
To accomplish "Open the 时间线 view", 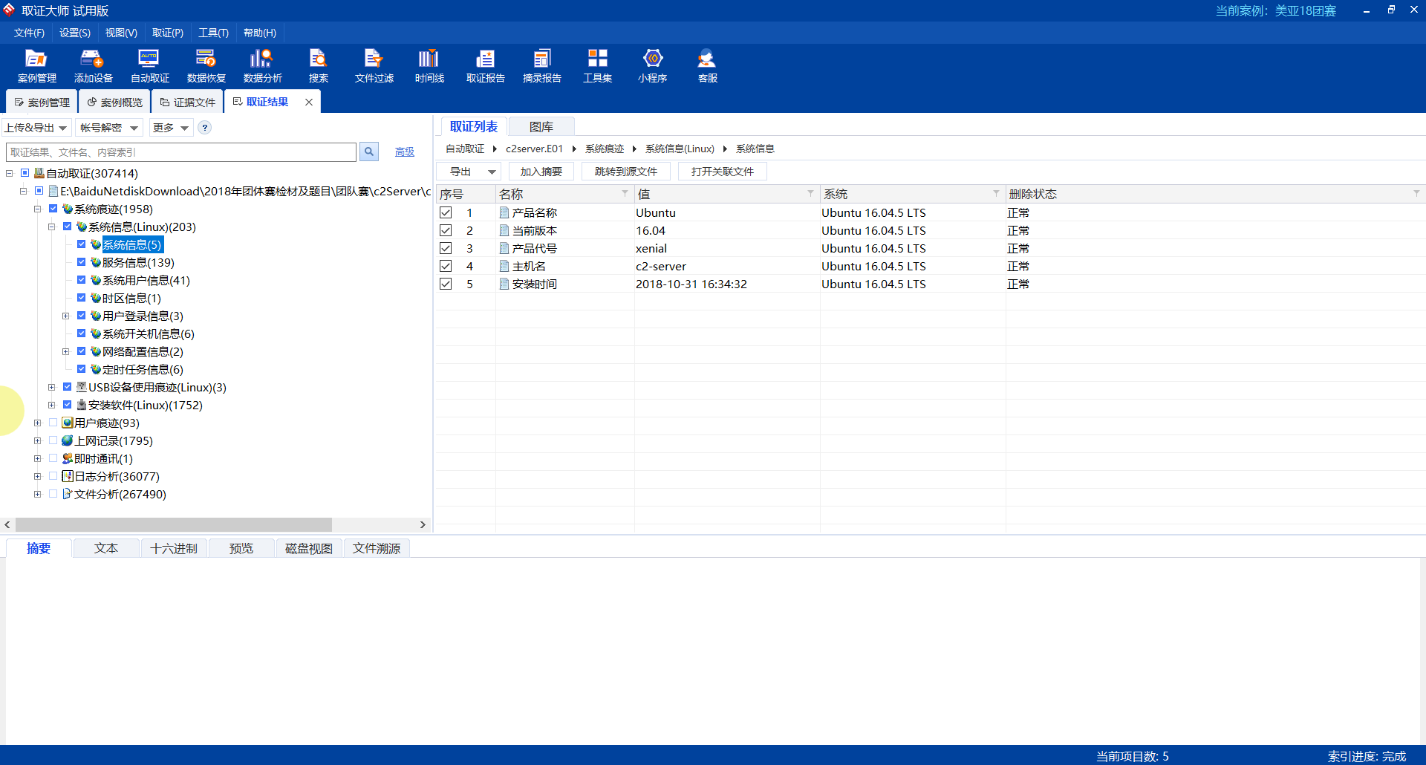I will 429,66.
